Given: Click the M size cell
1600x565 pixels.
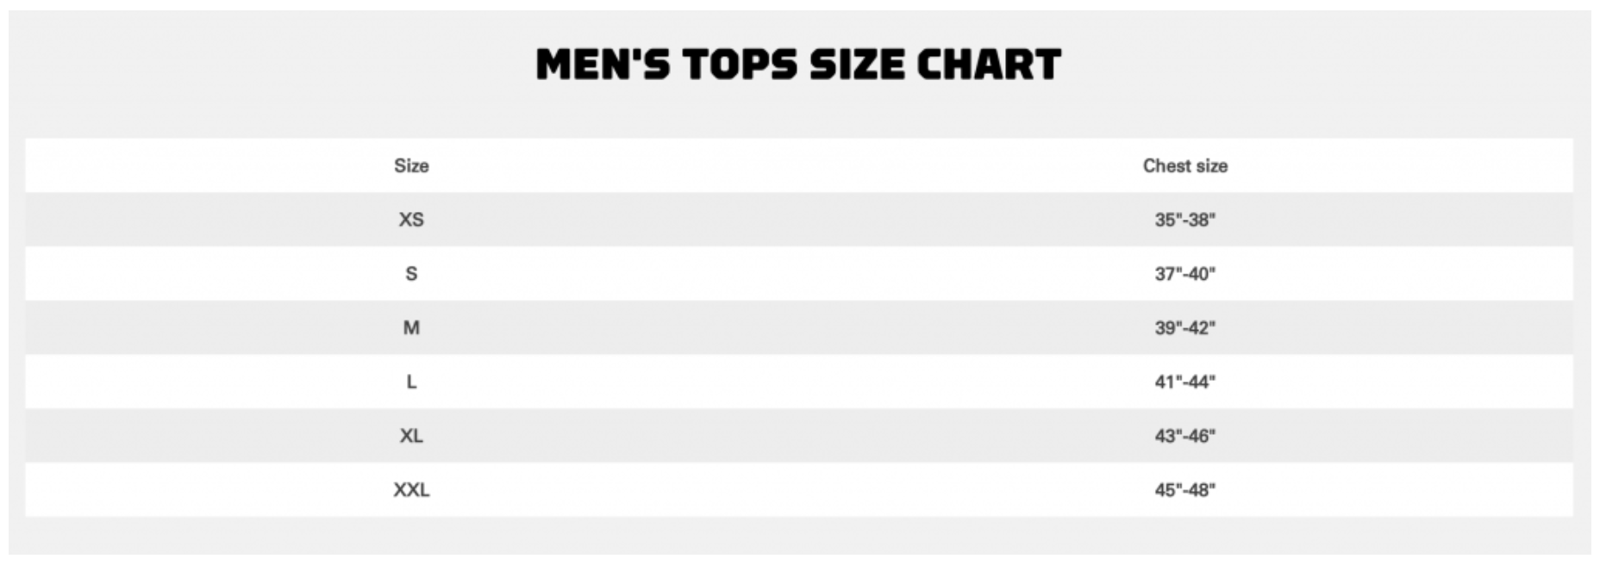Looking at the screenshot, I should tap(411, 327).
